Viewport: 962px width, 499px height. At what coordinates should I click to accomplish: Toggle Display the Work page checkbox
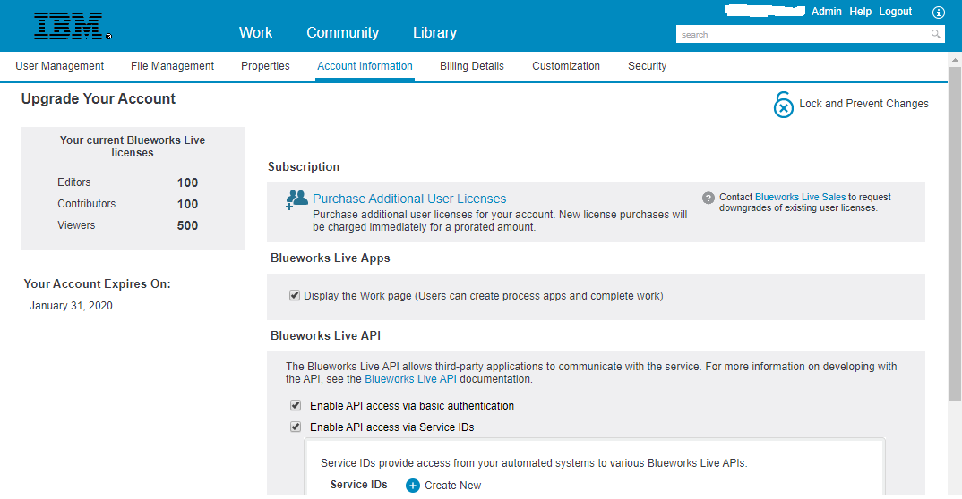pos(295,296)
